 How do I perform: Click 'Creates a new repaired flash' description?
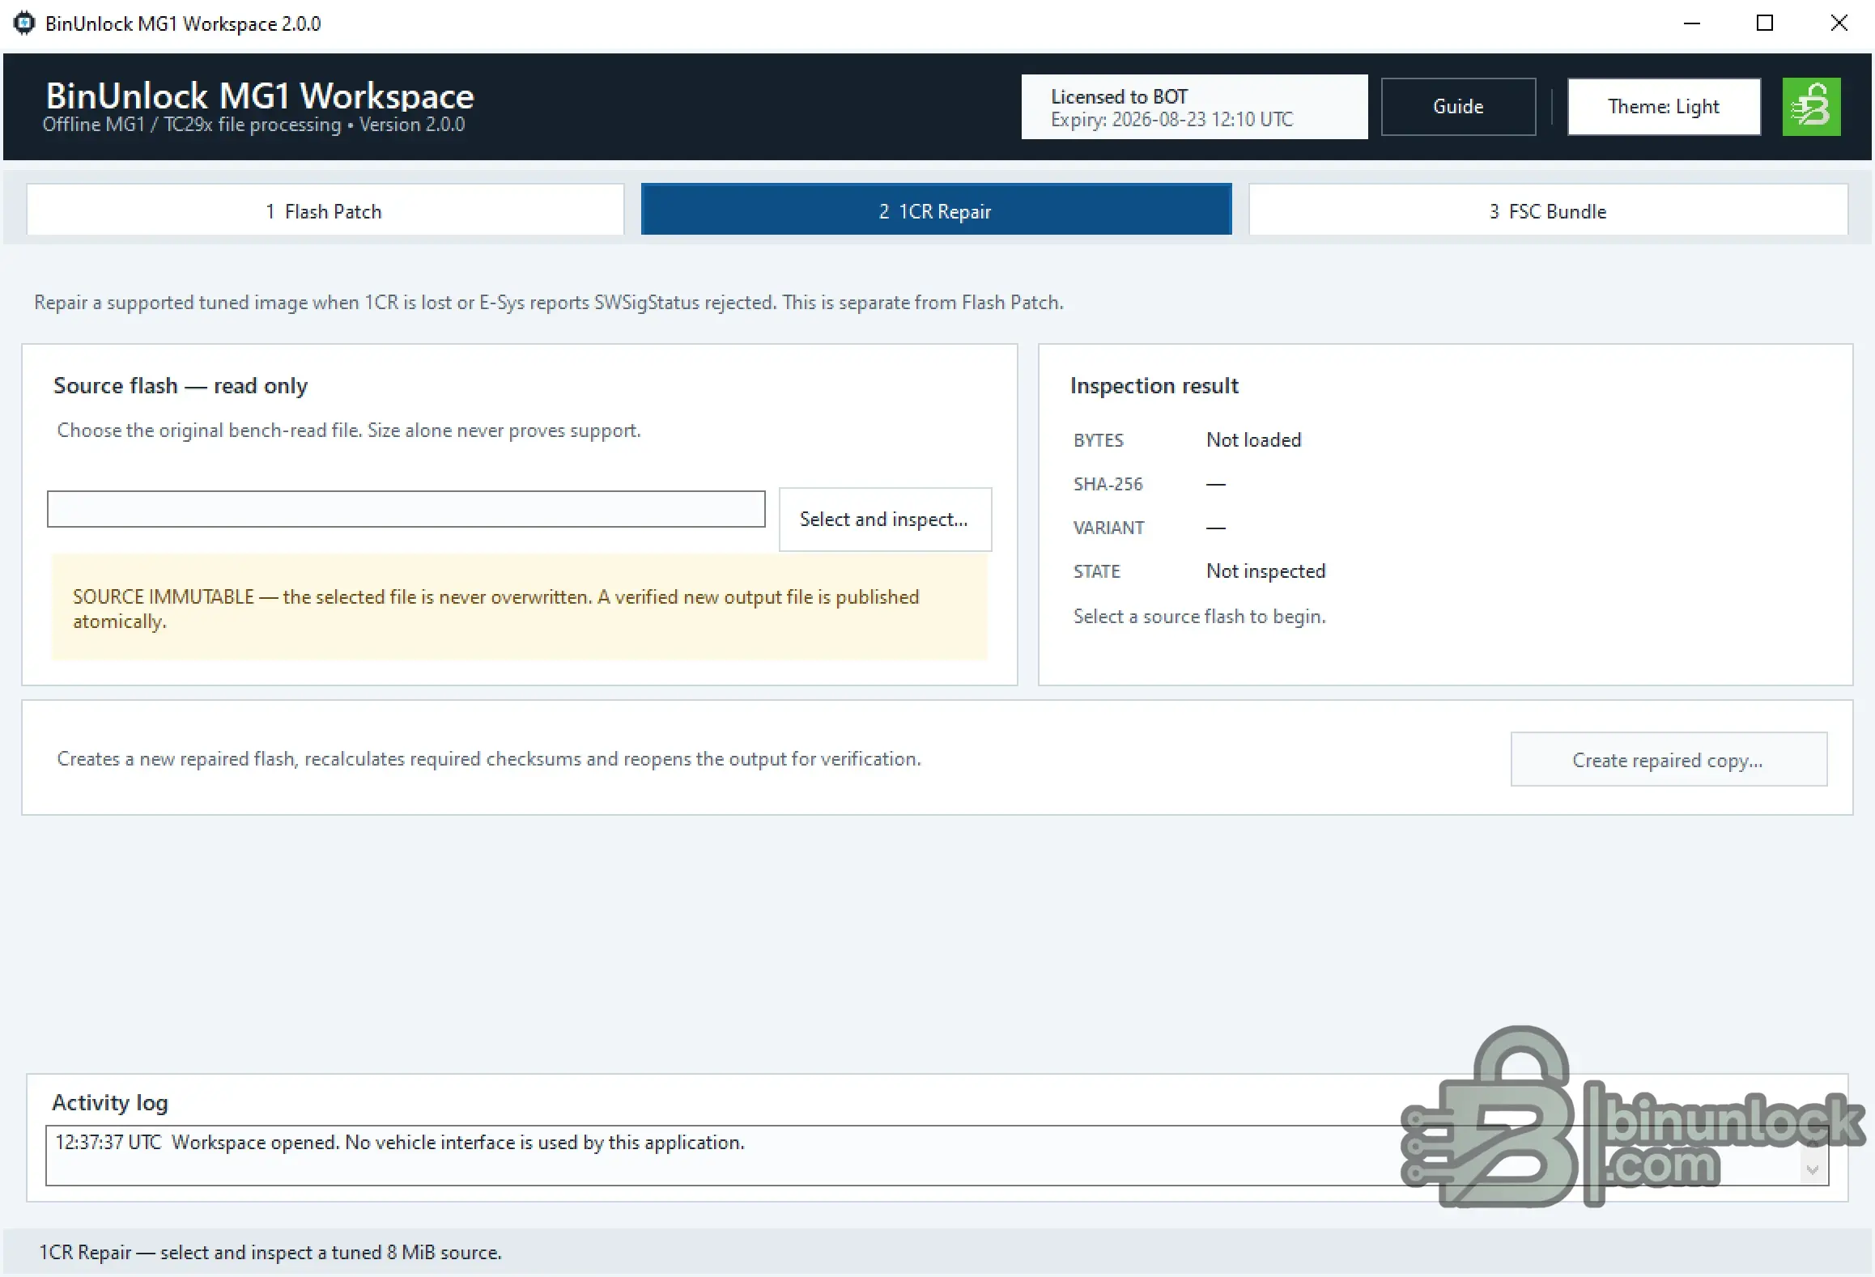pos(489,759)
